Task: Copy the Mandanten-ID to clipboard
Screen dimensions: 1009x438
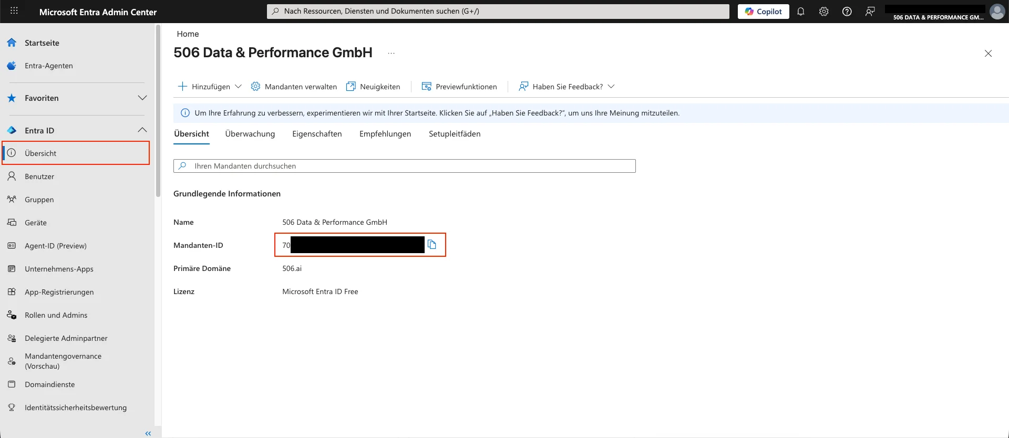Action: click(x=432, y=245)
